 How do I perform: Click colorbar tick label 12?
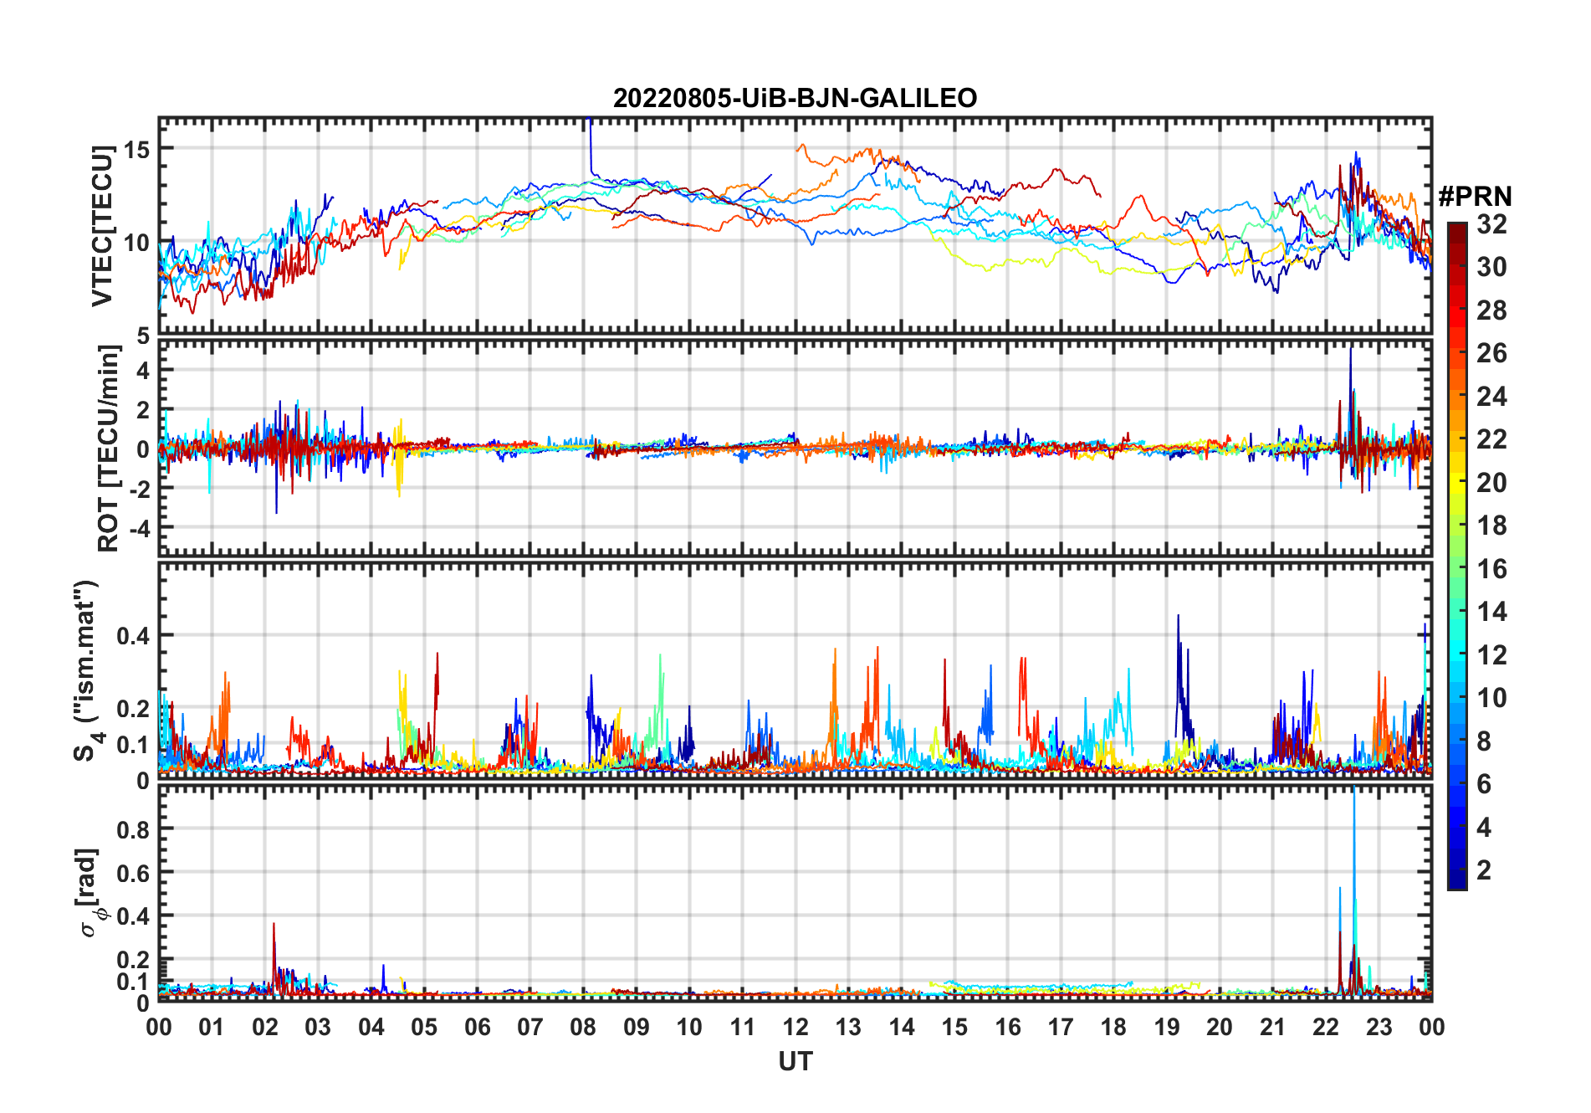click(1491, 654)
